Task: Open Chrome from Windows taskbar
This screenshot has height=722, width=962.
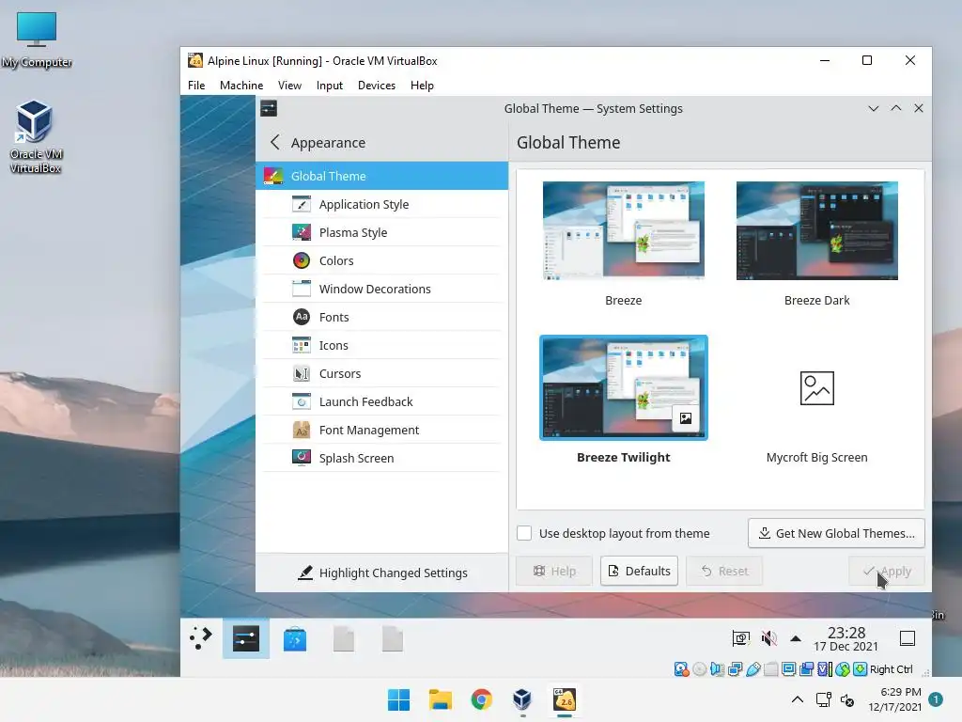Action: 482,699
